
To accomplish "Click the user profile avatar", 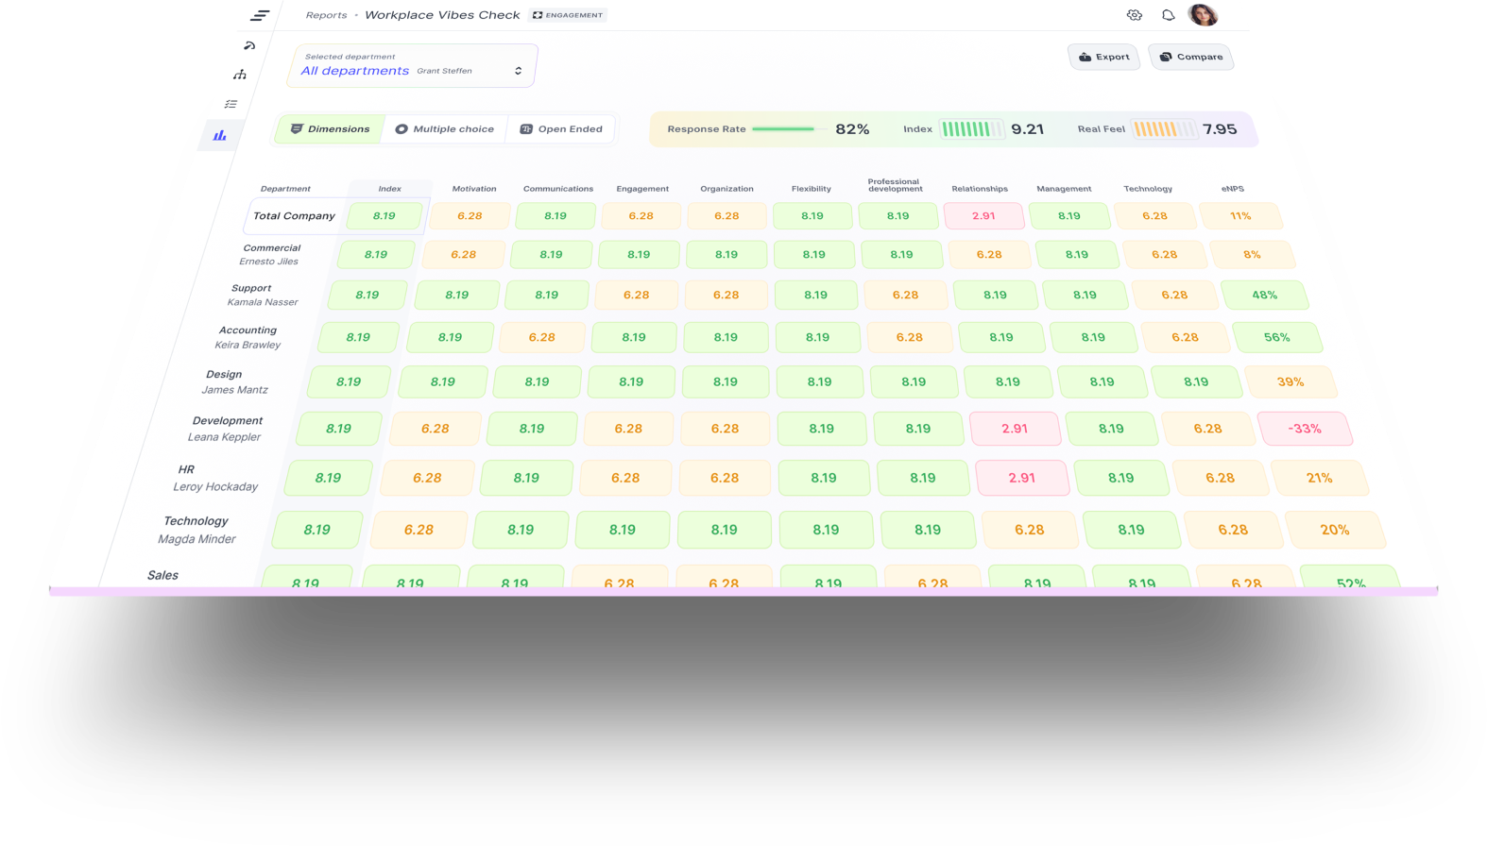I will coord(1203,15).
